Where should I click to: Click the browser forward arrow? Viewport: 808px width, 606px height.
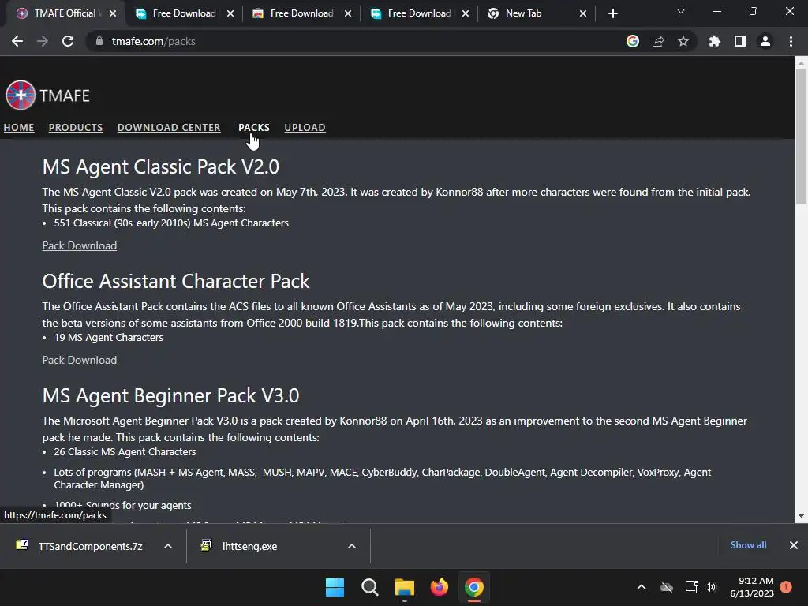coord(43,41)
